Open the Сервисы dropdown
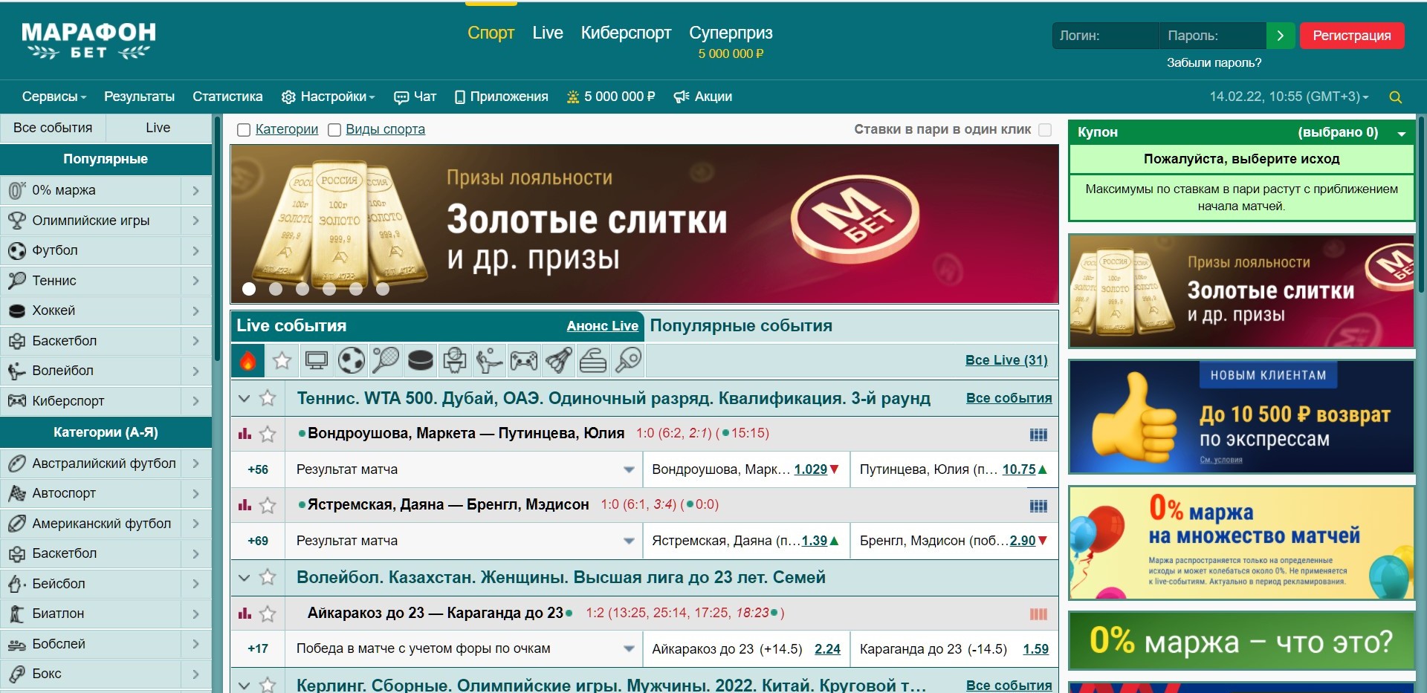Viewport: 1427px width, 693px height. (54, 97)
